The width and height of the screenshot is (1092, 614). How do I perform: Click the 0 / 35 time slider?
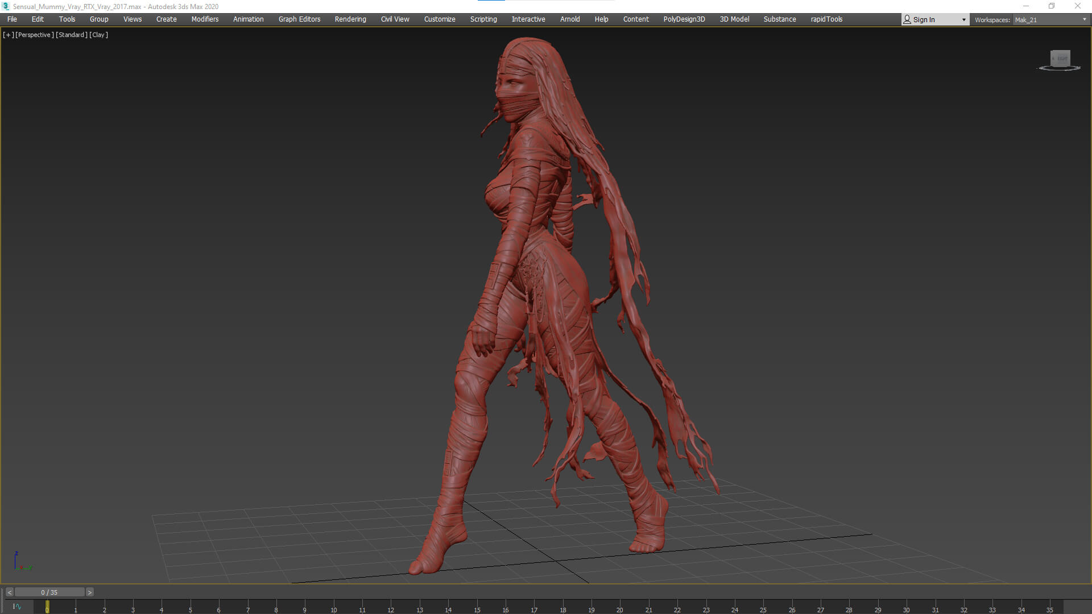pyautogui.click(x=49, y=592)
